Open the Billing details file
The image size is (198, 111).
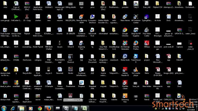point(71,4)
